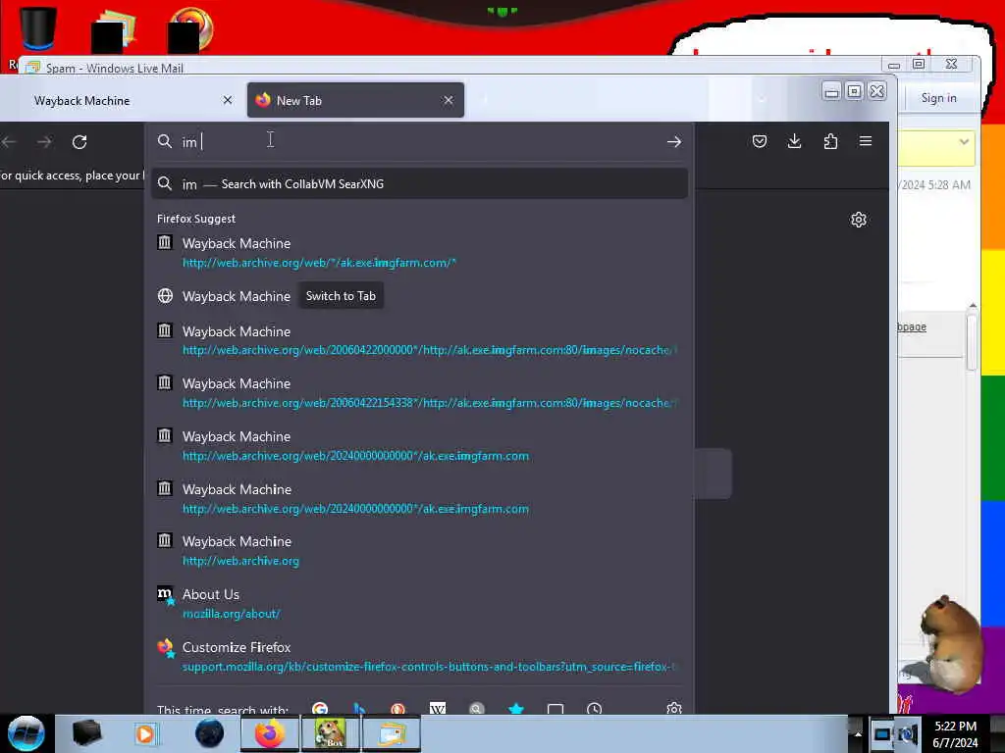The image size is (1005, 753).
Task: Search this time with Wikipedia icon
Action: pos(438,708)
